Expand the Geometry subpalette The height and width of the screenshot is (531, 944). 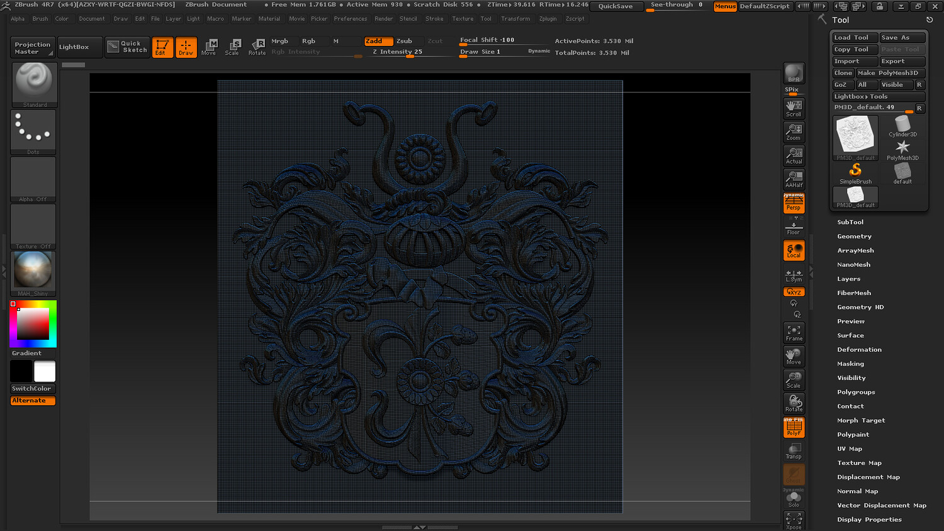coord(854,237)
